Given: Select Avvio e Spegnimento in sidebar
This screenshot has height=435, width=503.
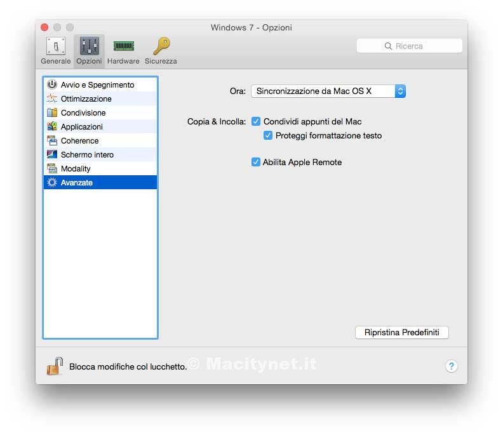Looking at the screenshot, I should click(100, 84).
